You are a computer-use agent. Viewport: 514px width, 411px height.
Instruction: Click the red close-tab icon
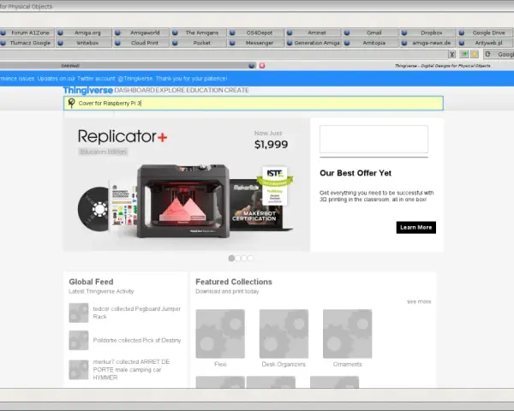[x=262, y=66]
